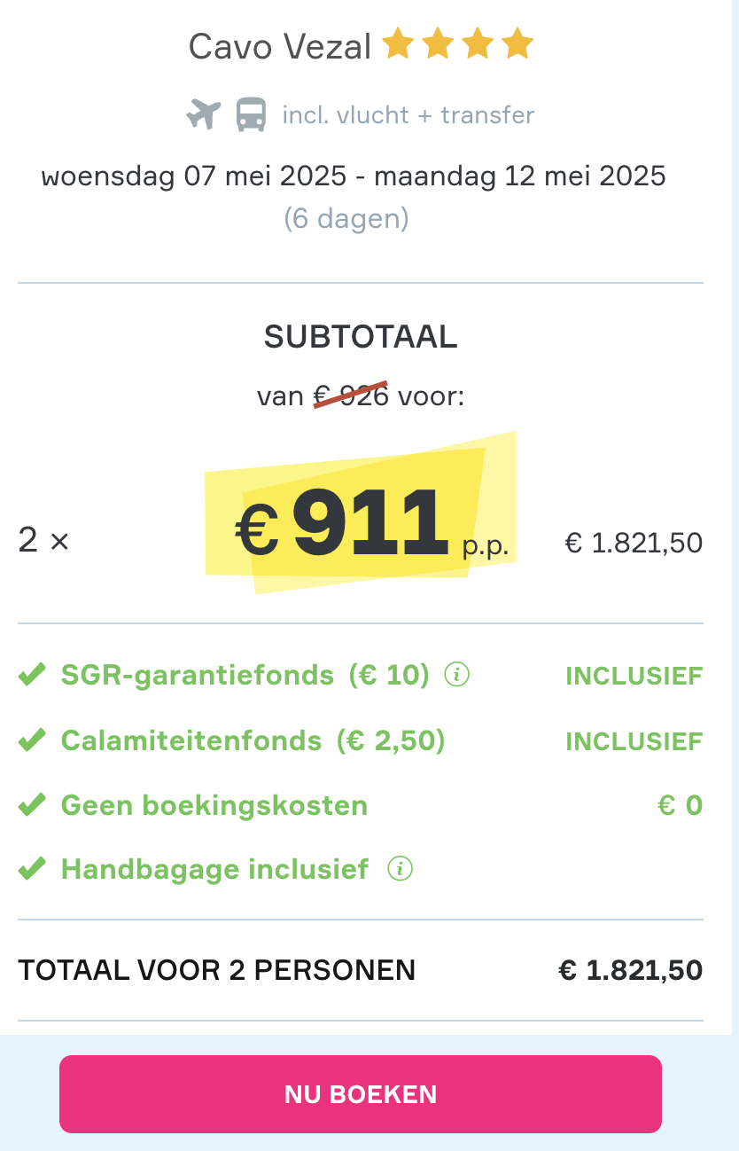
Task: Click the first hotel rating star
Action: pos(399,44)
